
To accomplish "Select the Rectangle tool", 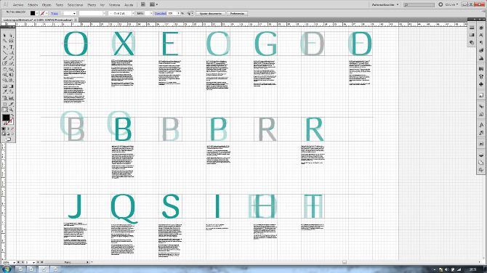I will (x=11, y=52).
